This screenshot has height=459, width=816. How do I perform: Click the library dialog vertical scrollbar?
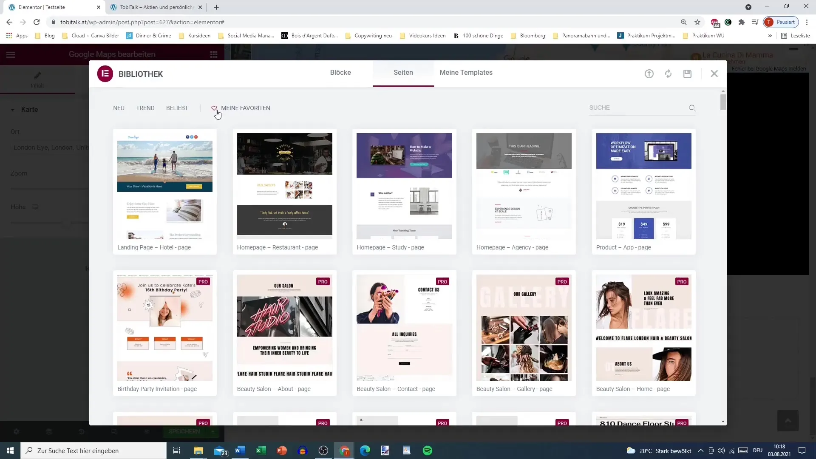(x=723, y=102)
